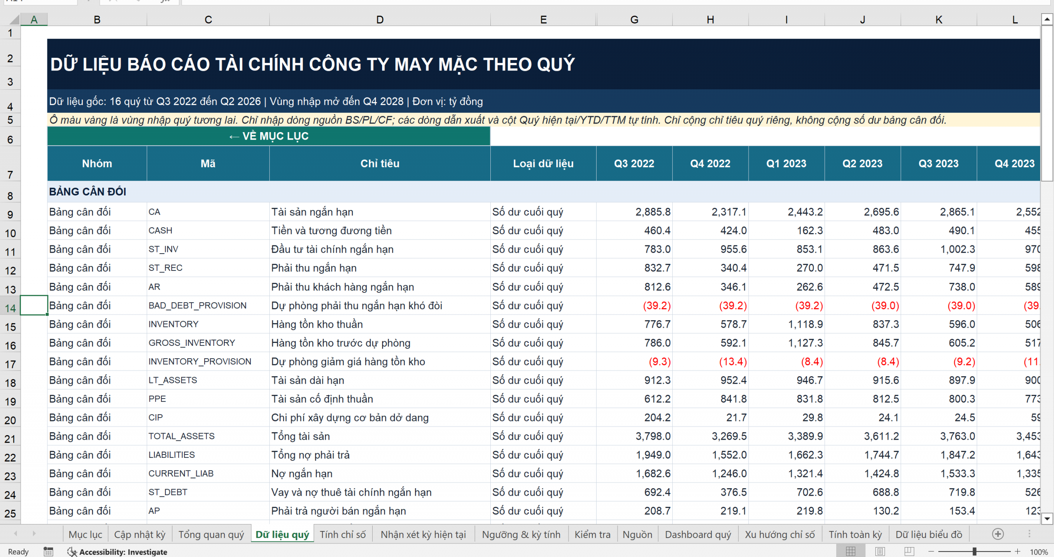Select column D header
The image size is (1054, 557).
[x=380, y=19]
